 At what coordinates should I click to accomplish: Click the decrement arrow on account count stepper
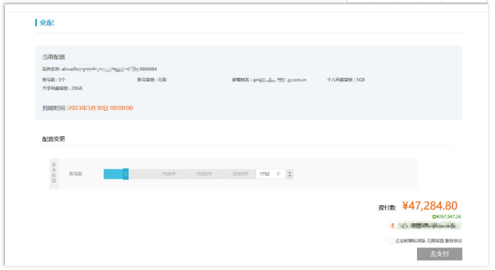coord(289,176)
